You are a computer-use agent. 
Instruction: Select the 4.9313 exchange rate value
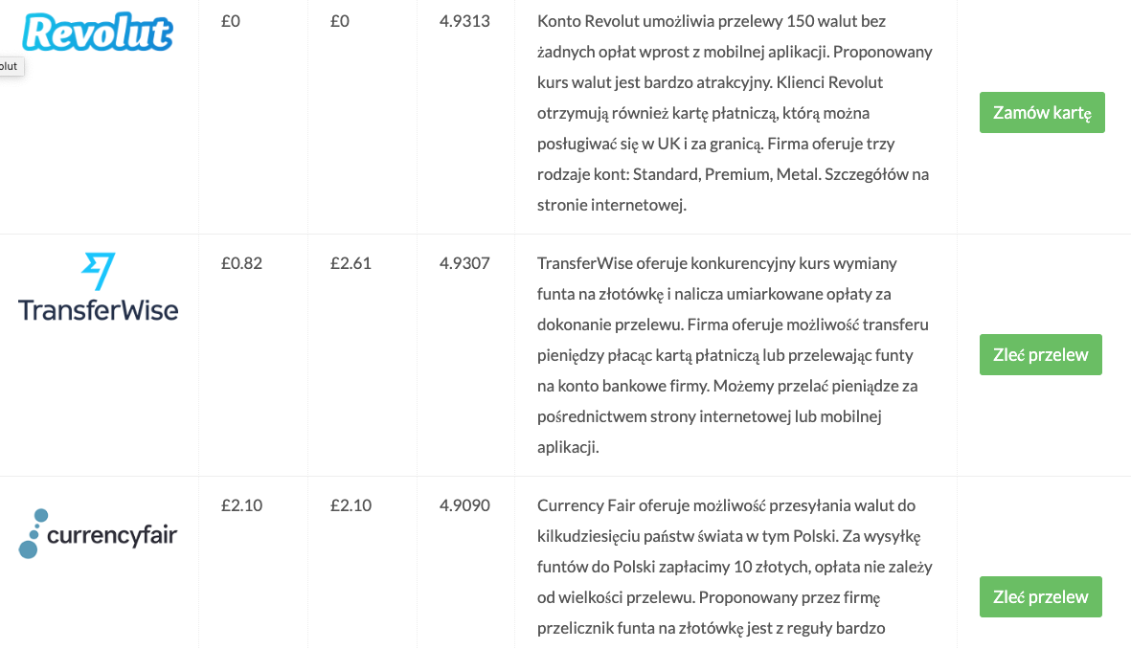pos(464,21)
